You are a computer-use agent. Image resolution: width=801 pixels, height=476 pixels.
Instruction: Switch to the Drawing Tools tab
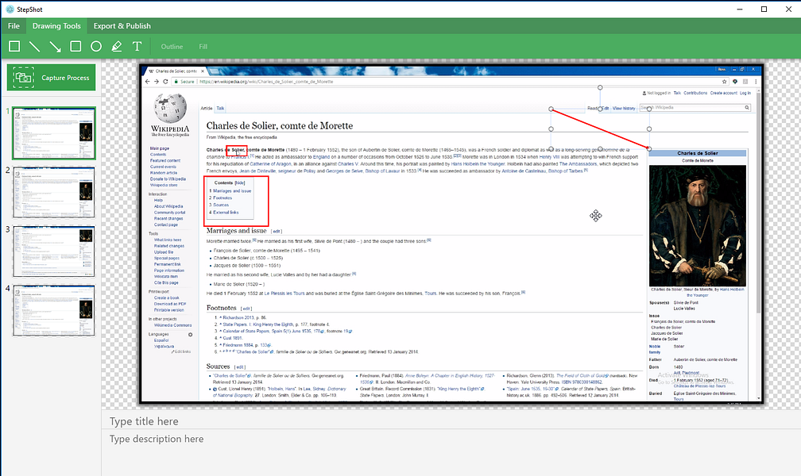coord(56,26)
